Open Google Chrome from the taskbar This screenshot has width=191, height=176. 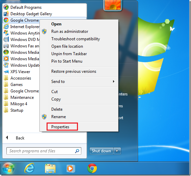[92, 168]
